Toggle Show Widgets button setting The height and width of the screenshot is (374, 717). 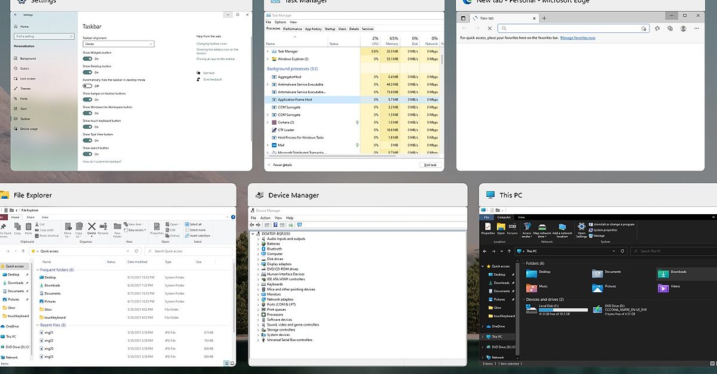click(x=87, y=58)
